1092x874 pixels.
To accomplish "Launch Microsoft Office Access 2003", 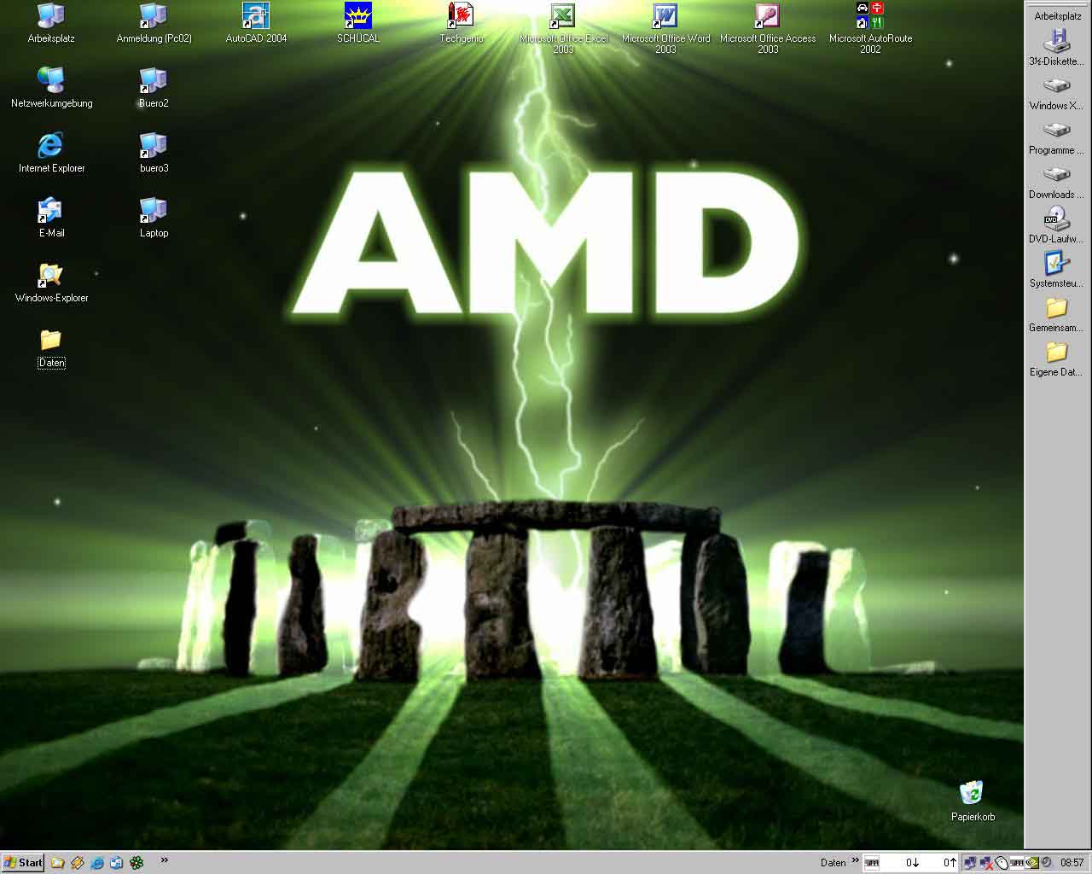I will tap(768, 28).
